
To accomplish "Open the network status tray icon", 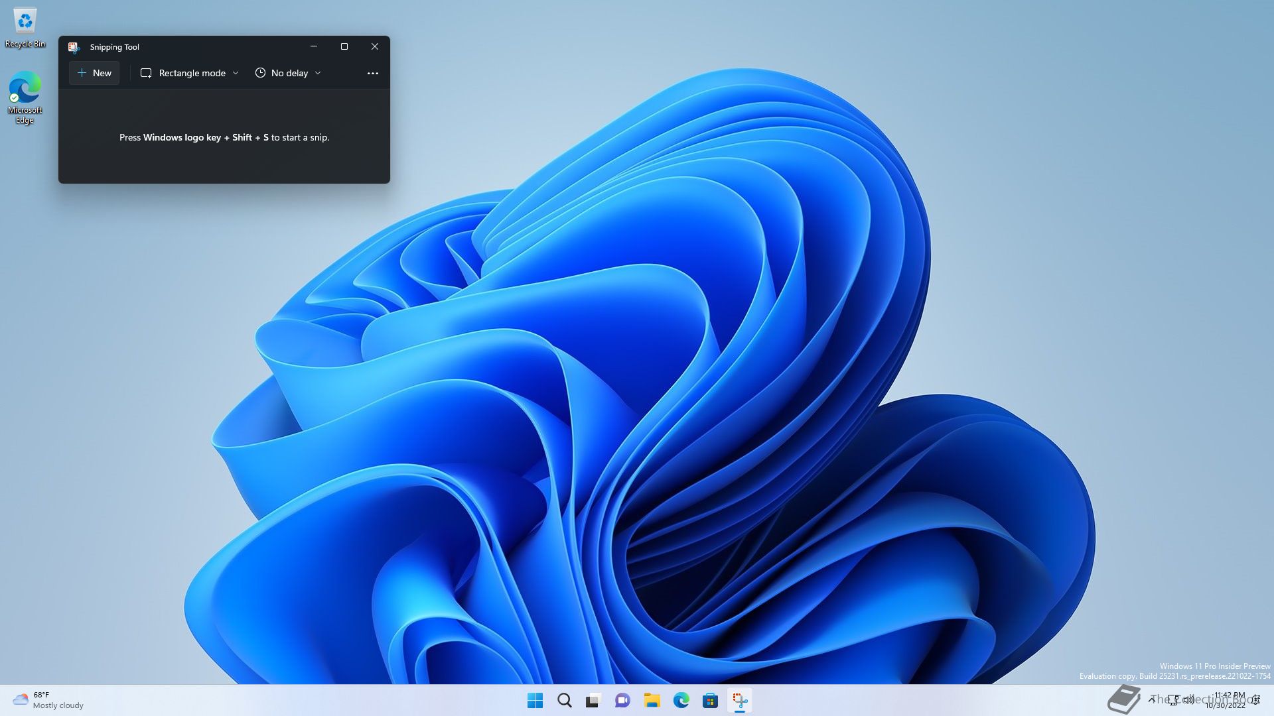I will (x=1173, y=699).
